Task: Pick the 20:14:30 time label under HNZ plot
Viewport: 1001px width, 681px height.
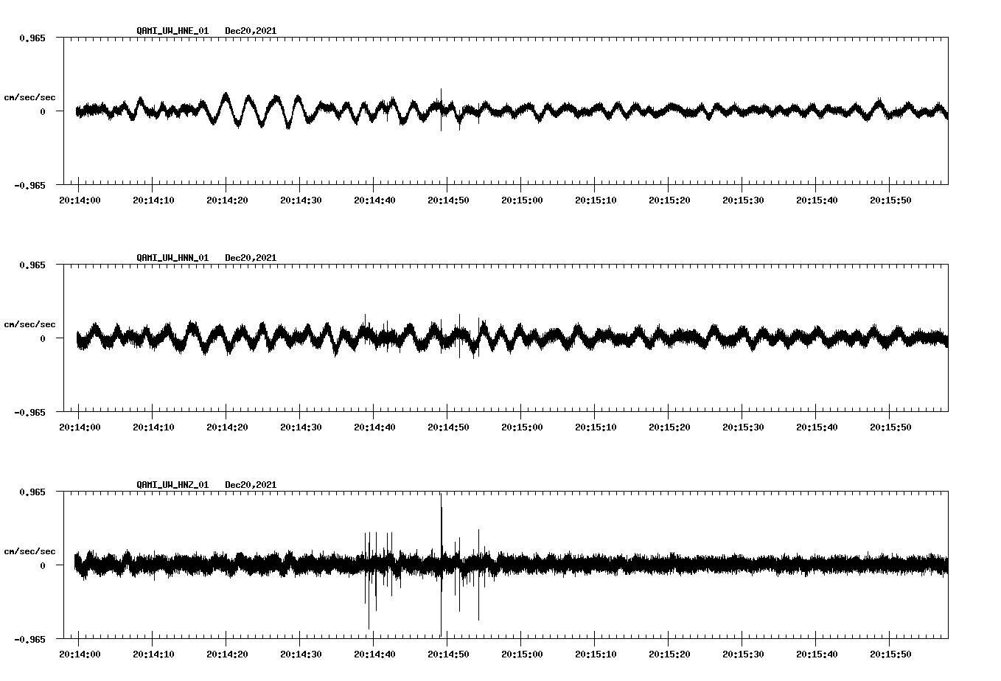Action: coord(301,654)
